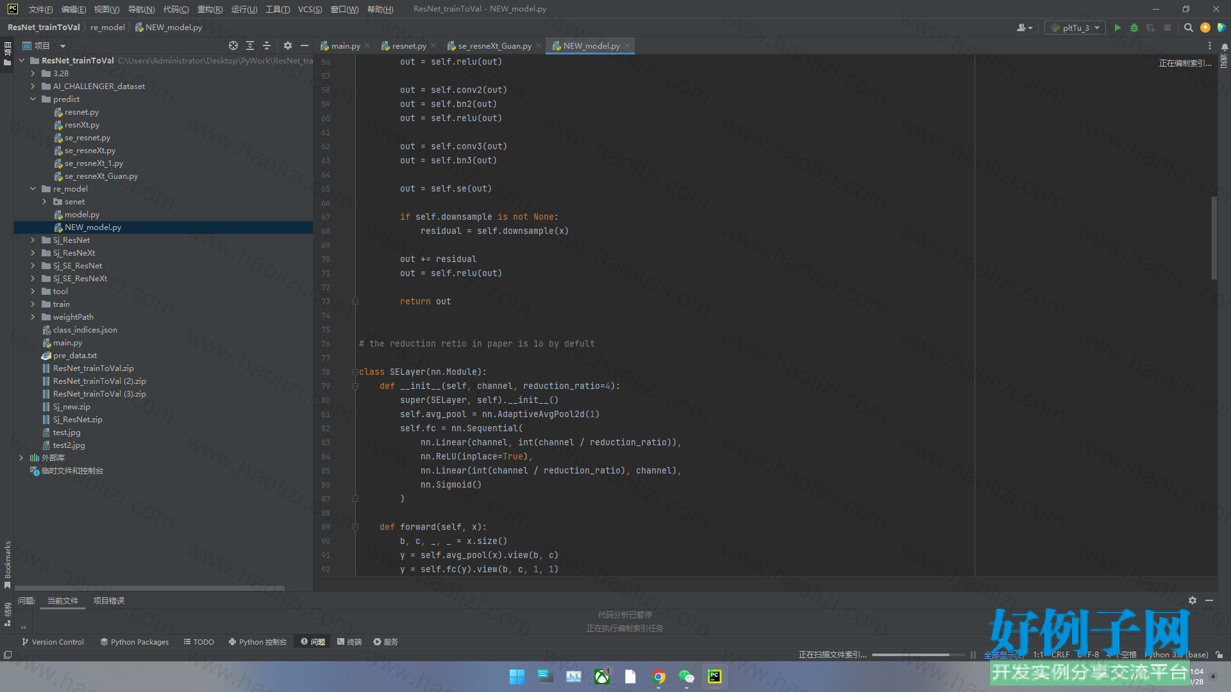Close the NEW_model.py tab
The width and height of the screenshot is (1231, 692).
coord(627,45)
